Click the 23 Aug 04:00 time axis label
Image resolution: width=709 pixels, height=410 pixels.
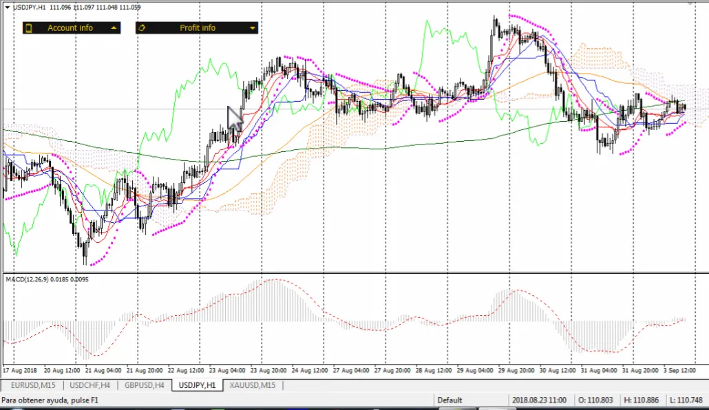click(227, 370)
